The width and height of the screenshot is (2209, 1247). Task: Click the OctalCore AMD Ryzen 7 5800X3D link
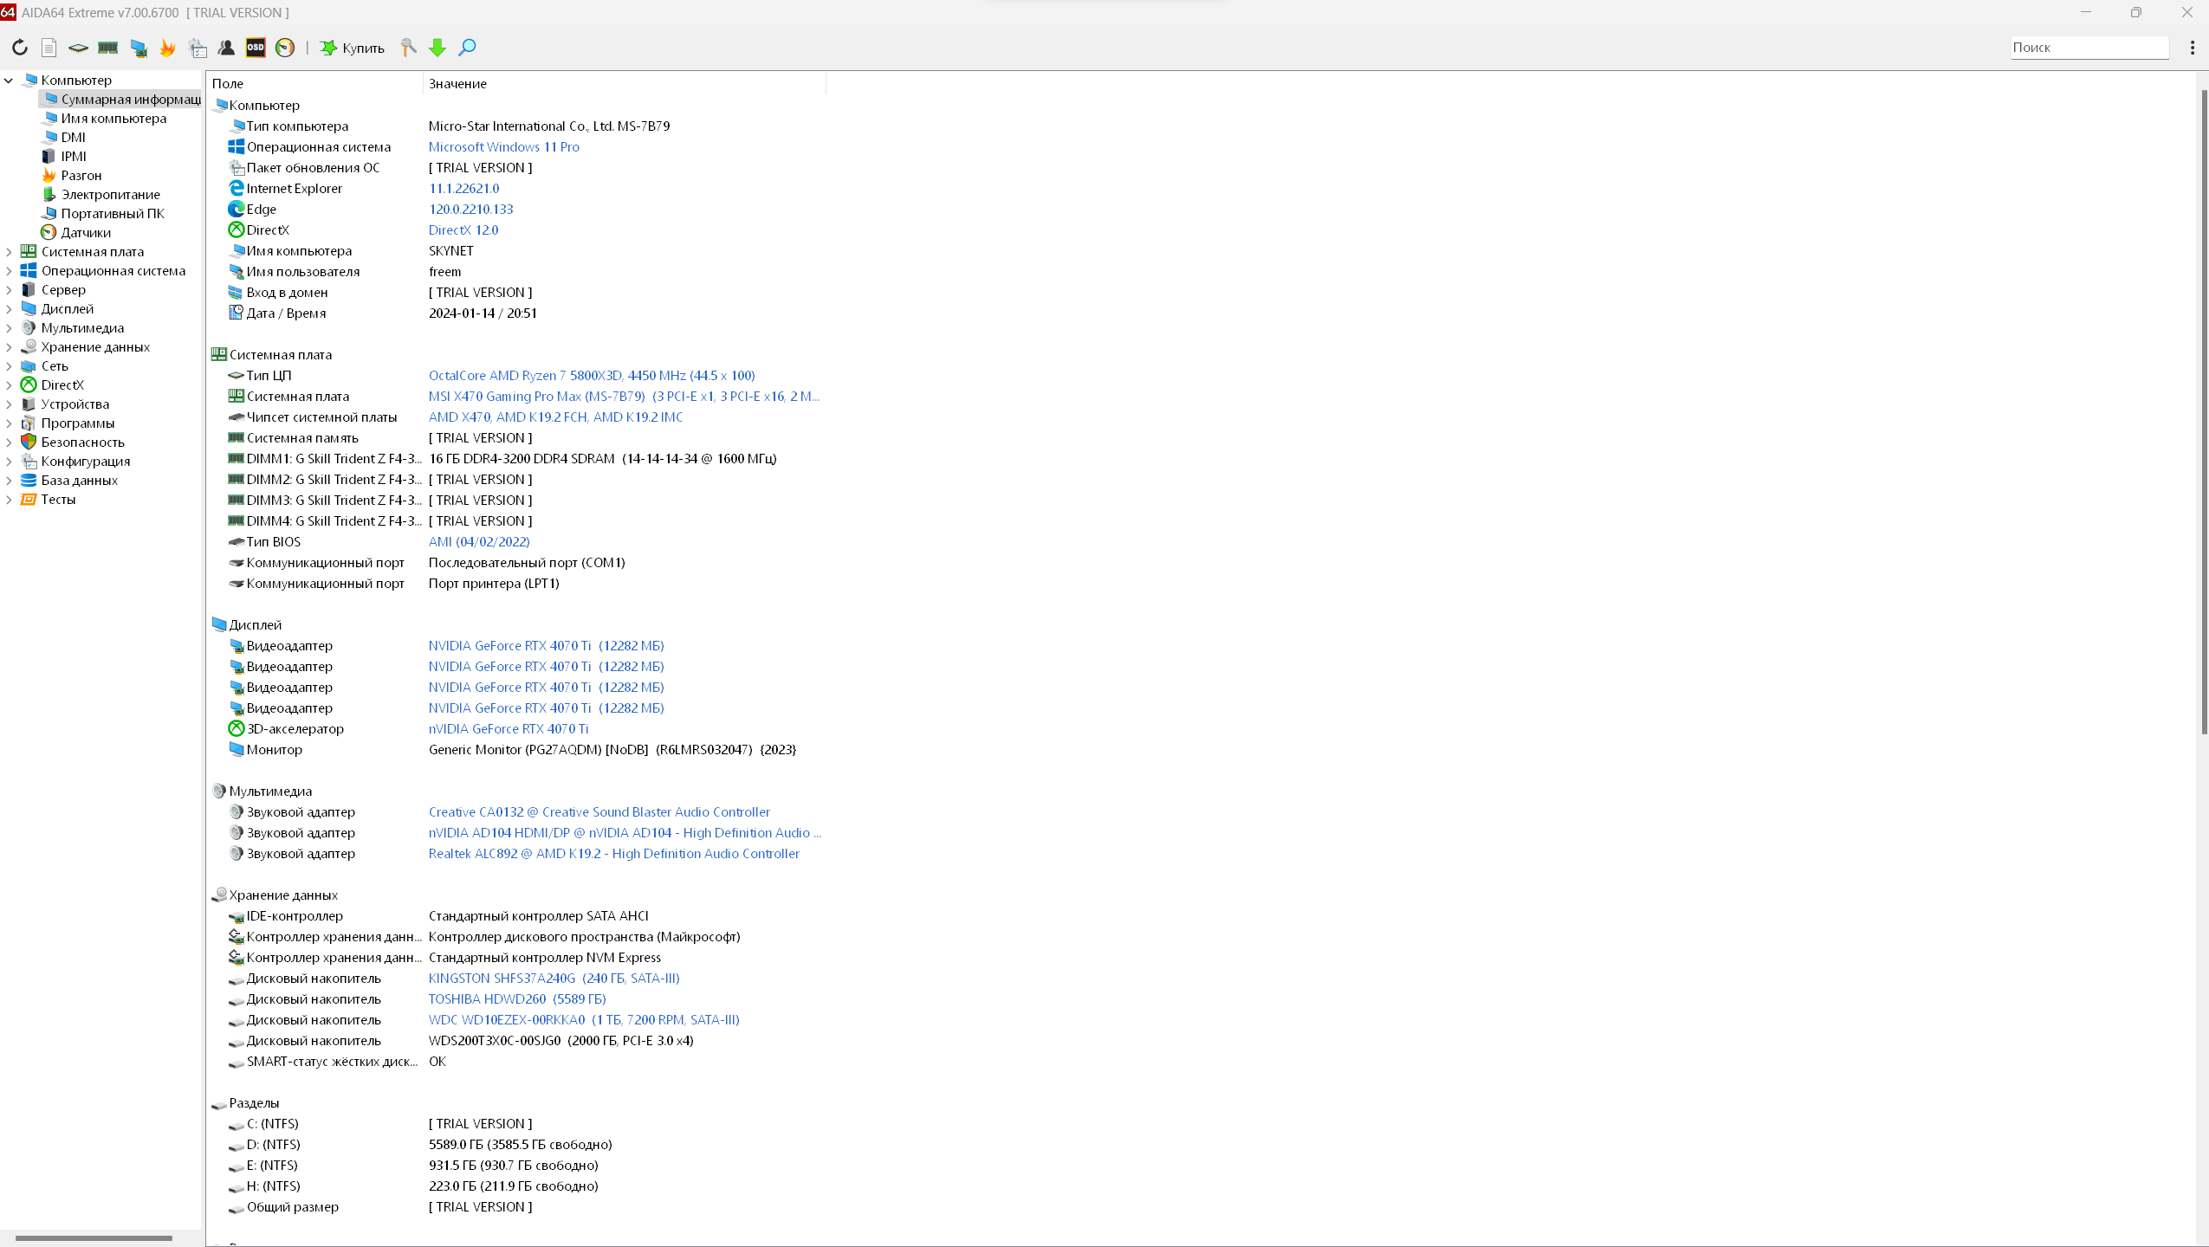point(592,376)
